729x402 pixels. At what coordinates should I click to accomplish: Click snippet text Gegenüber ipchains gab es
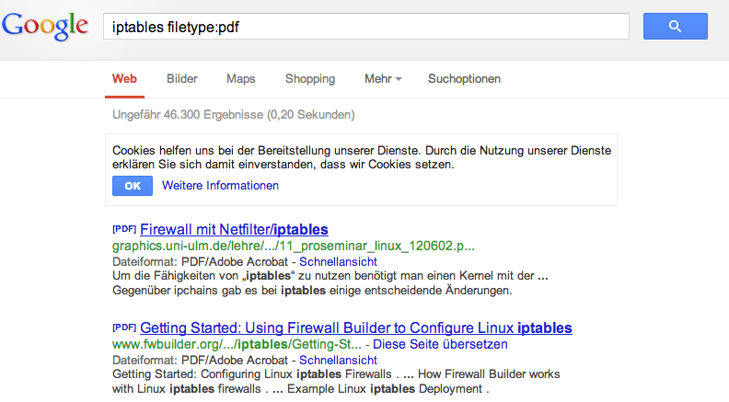point(195,291)
